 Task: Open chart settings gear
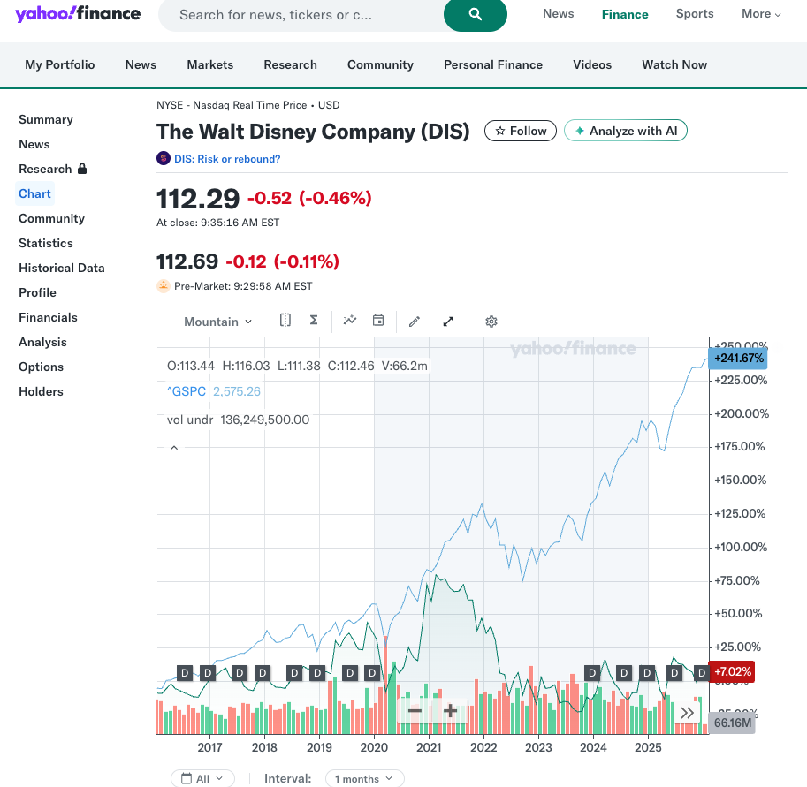[x=491, y=322]
